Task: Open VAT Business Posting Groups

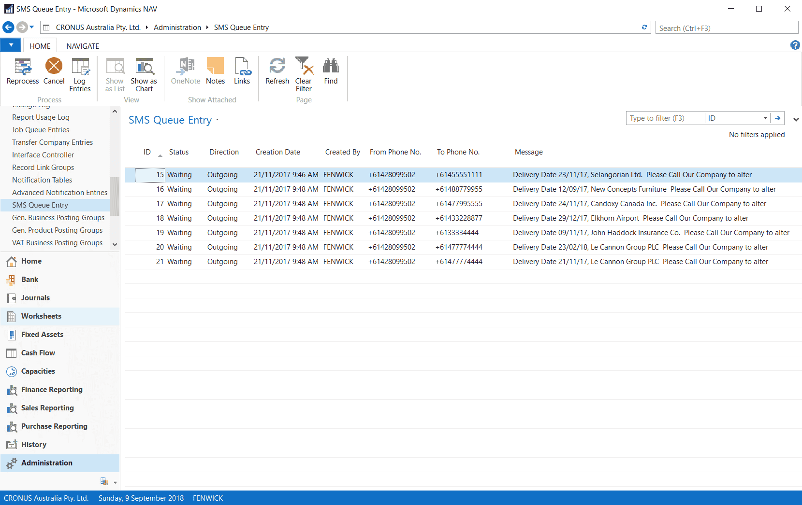Action: [57, 243]
